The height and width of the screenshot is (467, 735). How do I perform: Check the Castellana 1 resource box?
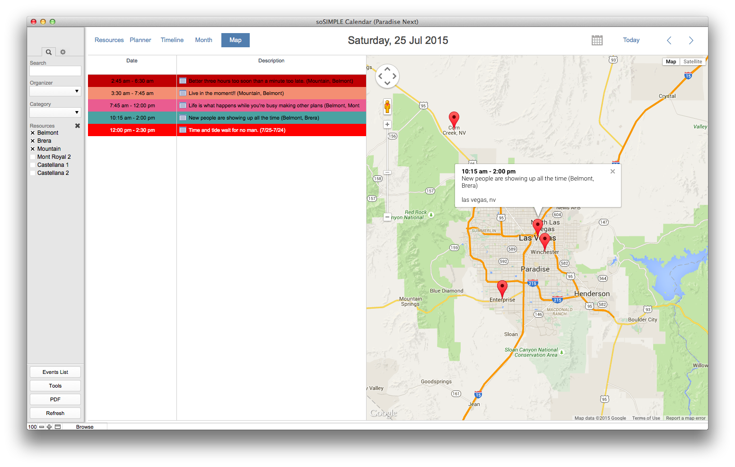pyautogui.click(x=33, y=165)
